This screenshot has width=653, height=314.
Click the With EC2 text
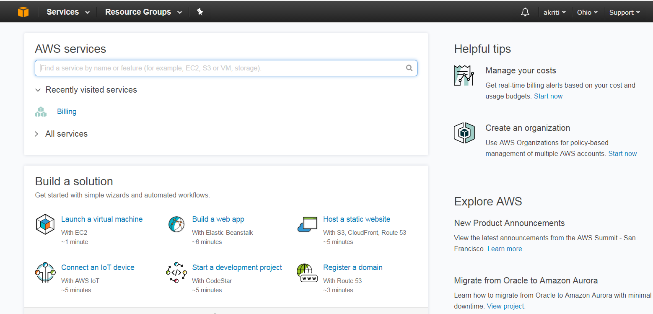pyautogui.click(x=74, y=232)
